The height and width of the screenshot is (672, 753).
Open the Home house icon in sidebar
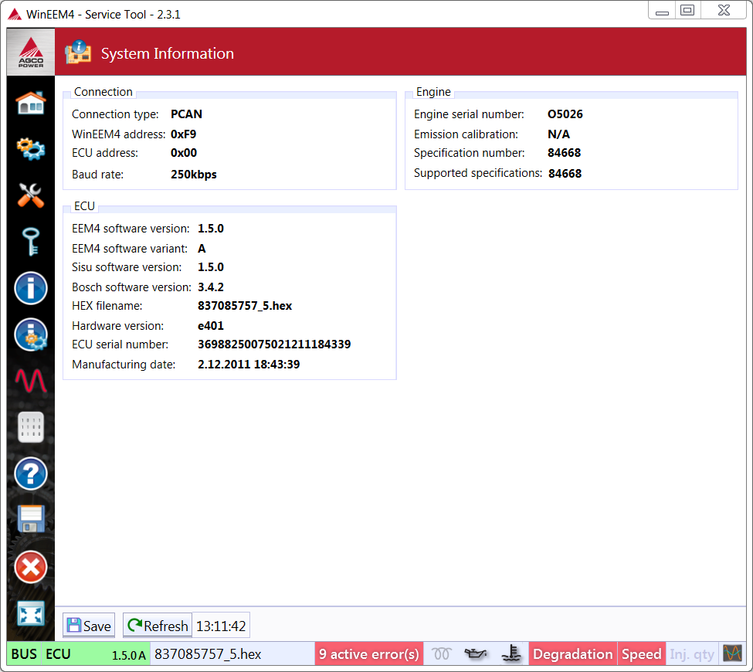[x=31, y=102]
